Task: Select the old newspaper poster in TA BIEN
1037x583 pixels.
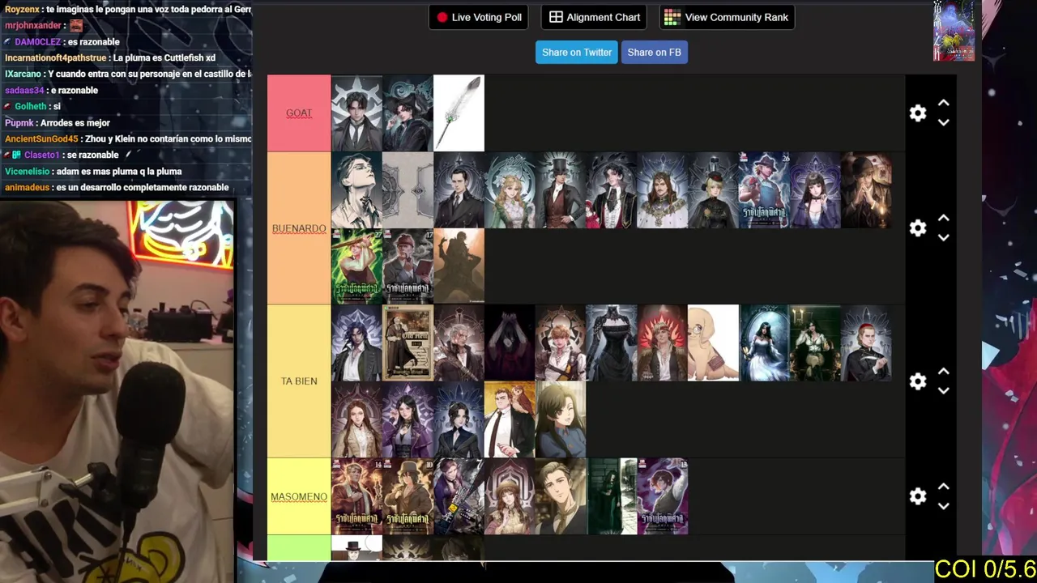Action: coord(408,343)
